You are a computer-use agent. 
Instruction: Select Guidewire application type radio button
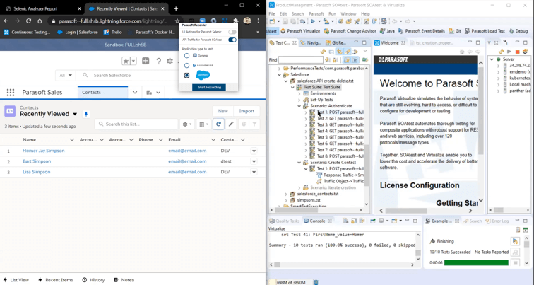coord(186,66)
